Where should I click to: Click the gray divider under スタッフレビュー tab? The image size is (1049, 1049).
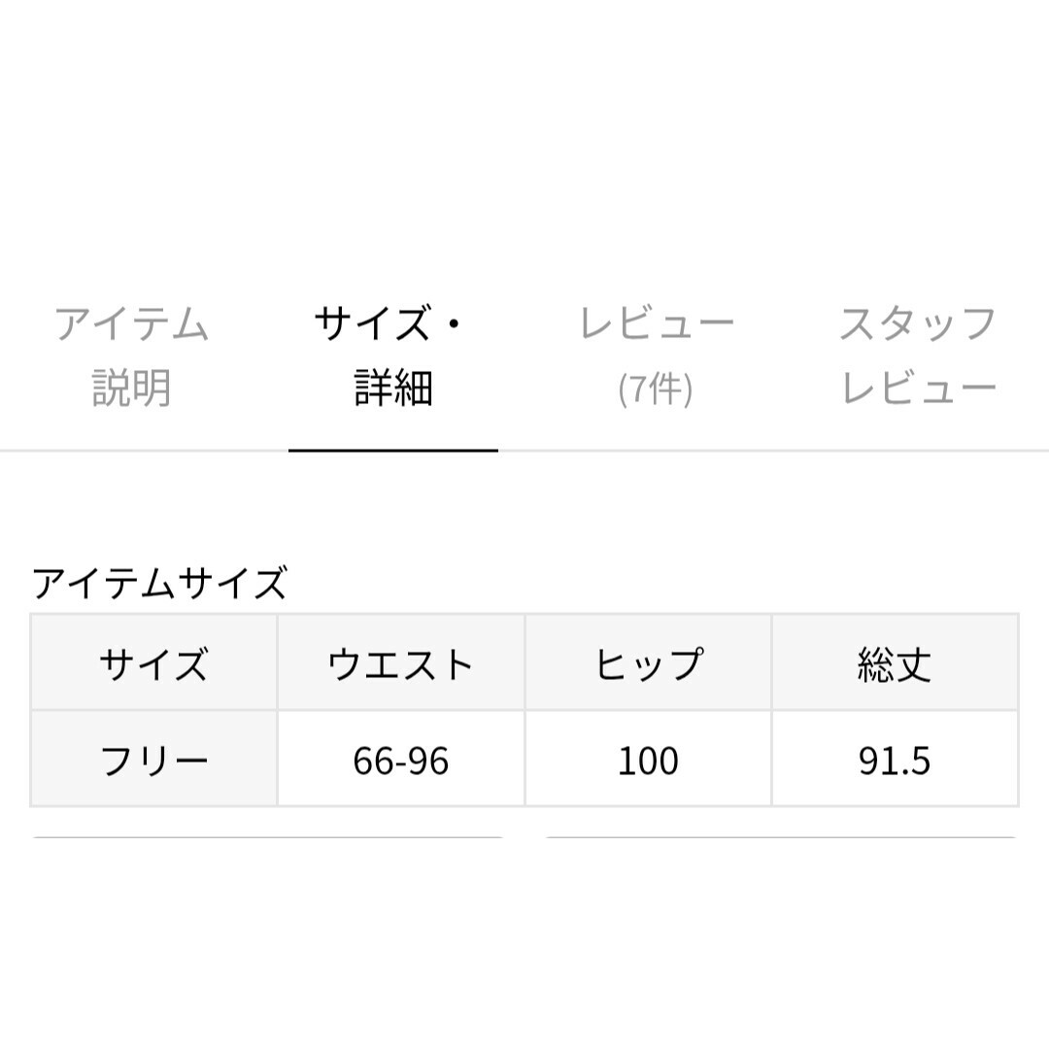918,451
